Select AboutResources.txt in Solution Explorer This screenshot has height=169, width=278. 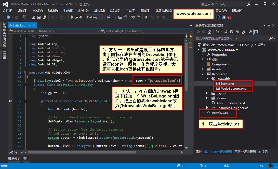231,103
